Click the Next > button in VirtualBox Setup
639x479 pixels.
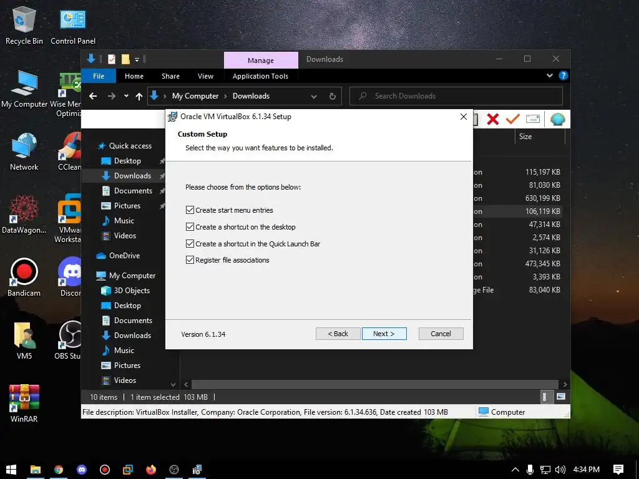(384, 334)
